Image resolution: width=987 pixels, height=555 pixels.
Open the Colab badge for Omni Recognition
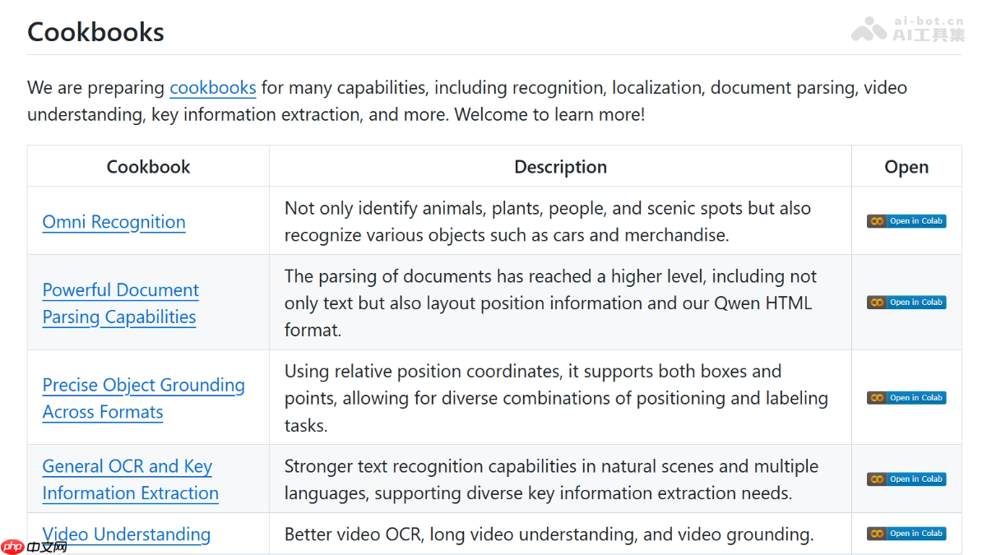[x=906, y=221]
